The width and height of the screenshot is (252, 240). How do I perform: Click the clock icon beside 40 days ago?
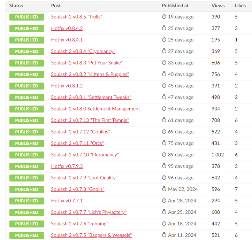[164, 74]
